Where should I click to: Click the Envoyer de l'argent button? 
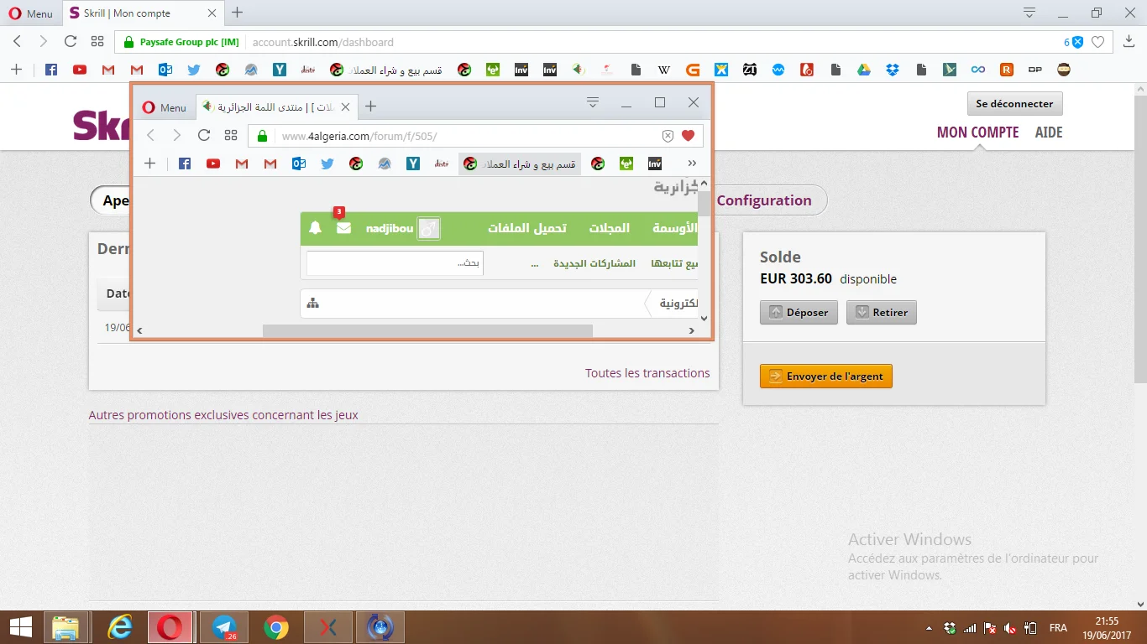(825, 377)
